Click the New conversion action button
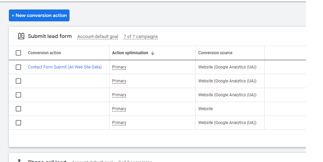 (x=39, y=16)
